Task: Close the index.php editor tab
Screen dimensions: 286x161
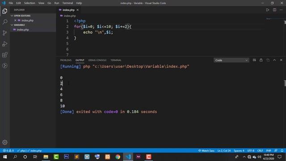Action: [x=77, y=10]
